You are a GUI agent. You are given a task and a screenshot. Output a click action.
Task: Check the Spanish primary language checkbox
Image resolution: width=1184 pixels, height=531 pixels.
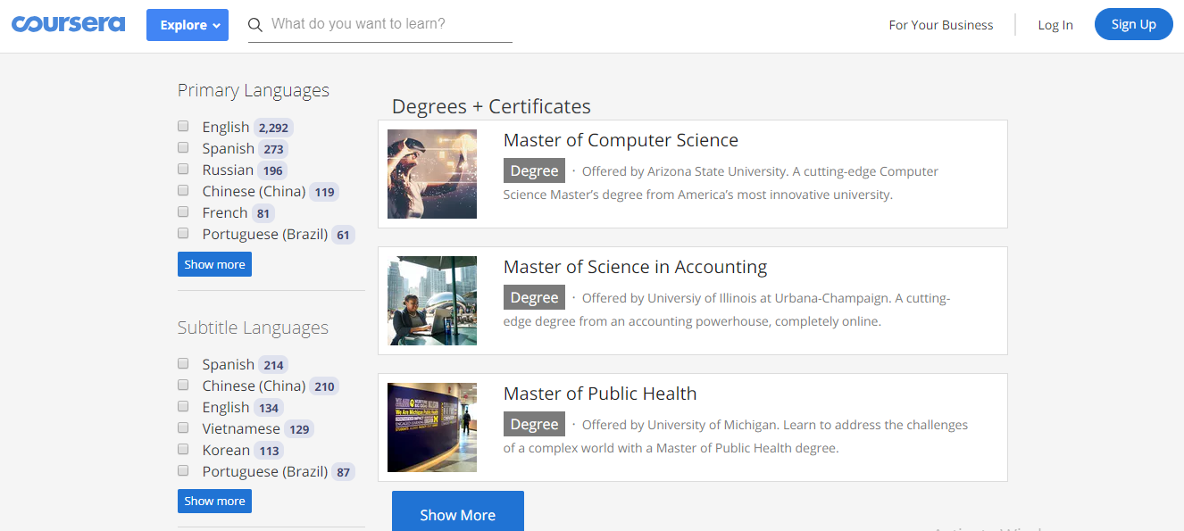183,147
